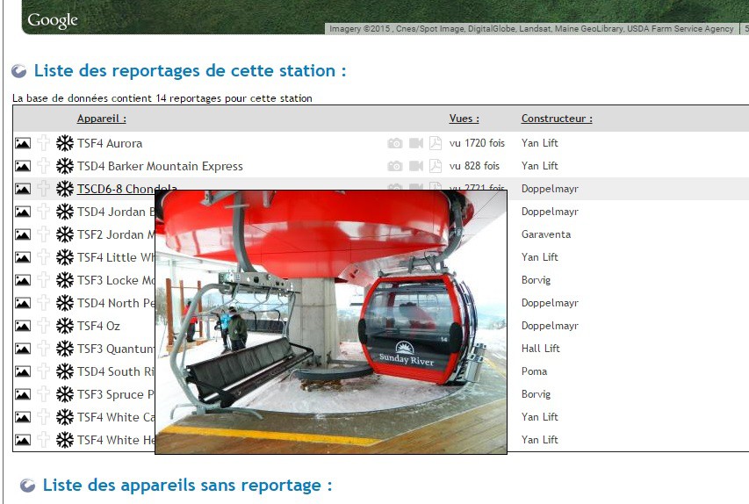
Task: Click the Google logo on the map
Action: click(53, 20)
